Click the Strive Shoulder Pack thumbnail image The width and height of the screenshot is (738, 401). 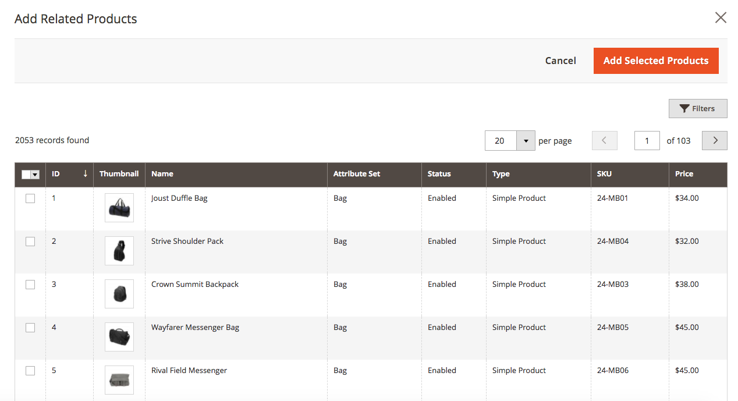pyautogui.click(x=119, y=250)
